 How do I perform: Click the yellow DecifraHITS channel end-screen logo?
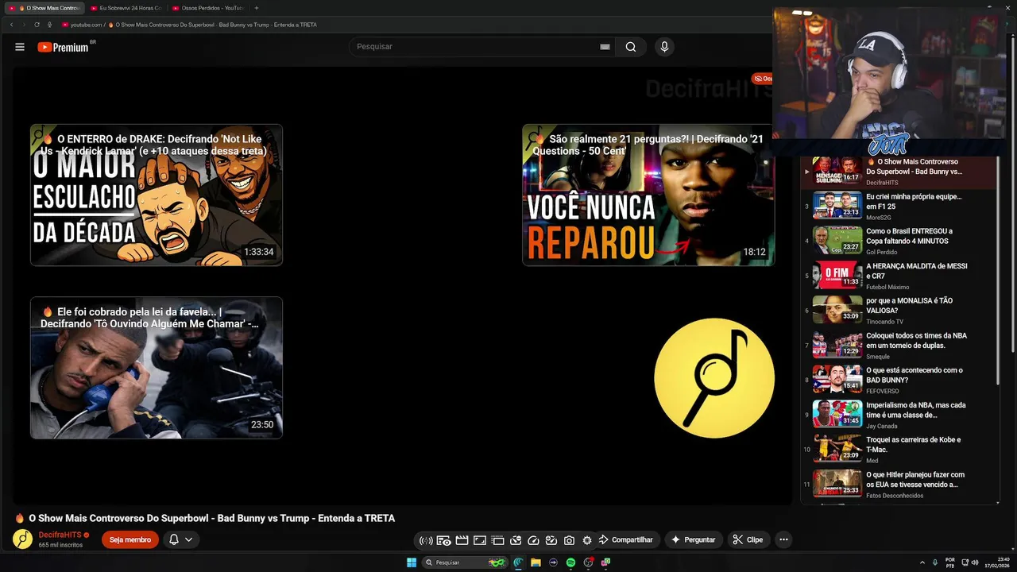pos(714,378)
